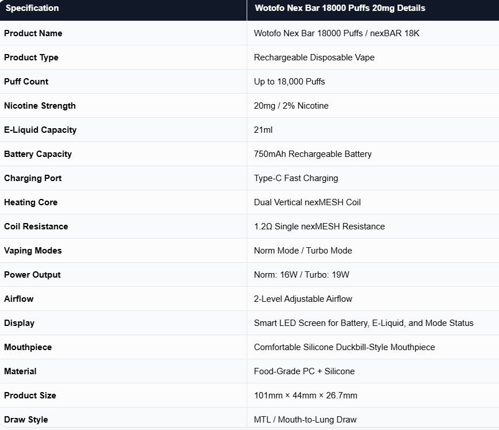This screenshot has width=499, height=430.
Task: Click 'Food-Grade PC + Silicone' value
Action: point(304,371)
